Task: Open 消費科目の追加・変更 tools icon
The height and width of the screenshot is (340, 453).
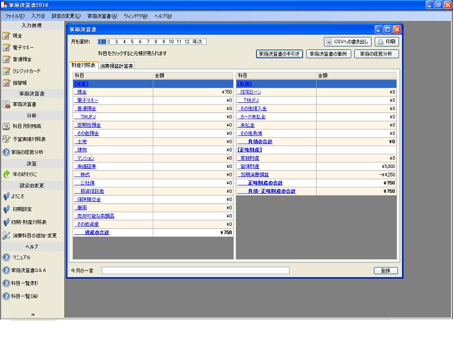Action: pyautogui.click(x=7, y=235)
